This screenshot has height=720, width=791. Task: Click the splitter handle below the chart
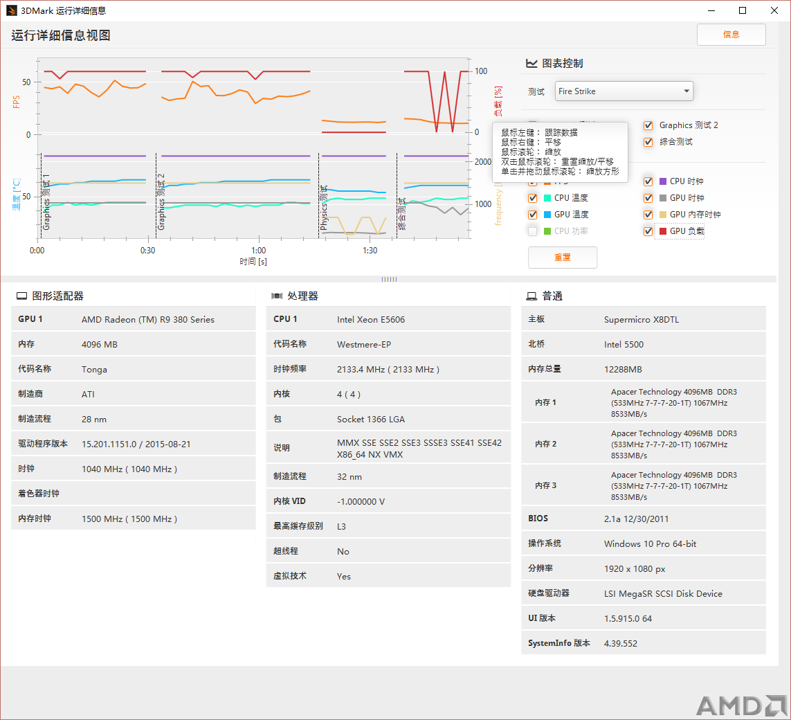[389, 279]
